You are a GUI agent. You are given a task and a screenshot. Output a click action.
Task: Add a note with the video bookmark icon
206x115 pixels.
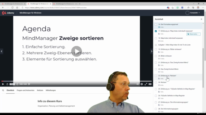pyautogui.click(x=29, y=84)
